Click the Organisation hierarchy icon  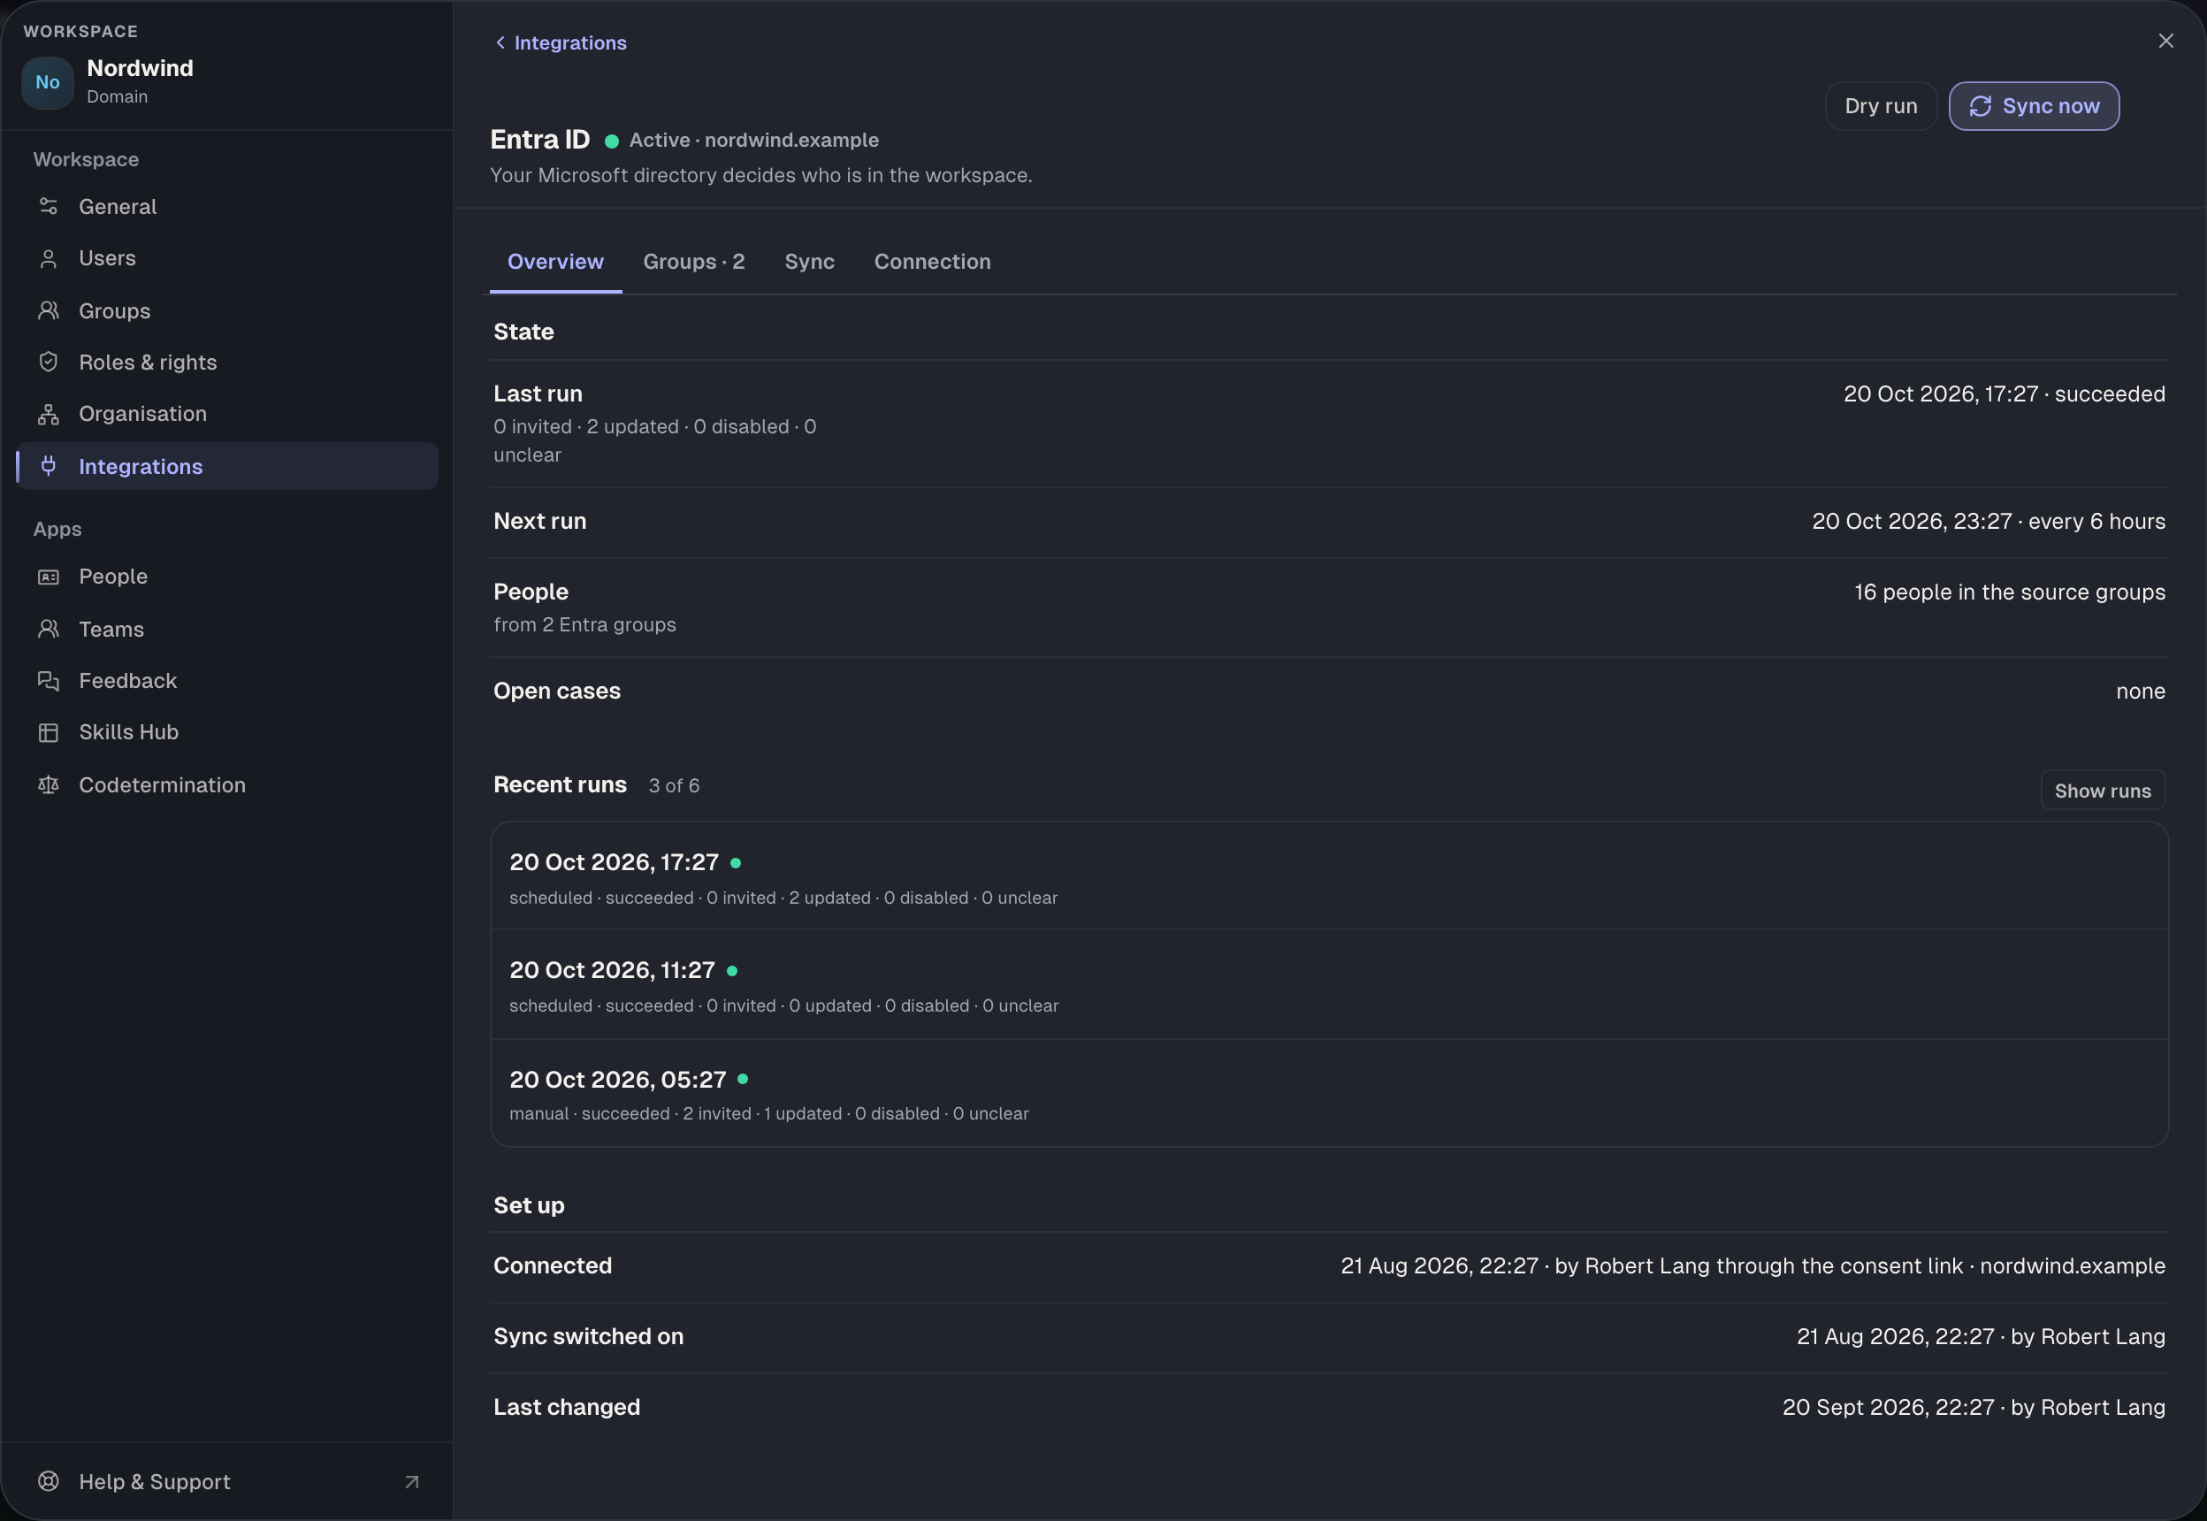tap(49, 414)
